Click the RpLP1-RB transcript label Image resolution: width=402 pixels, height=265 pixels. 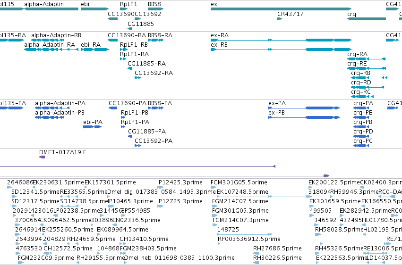pyautogui.click(x=134, y=45)
